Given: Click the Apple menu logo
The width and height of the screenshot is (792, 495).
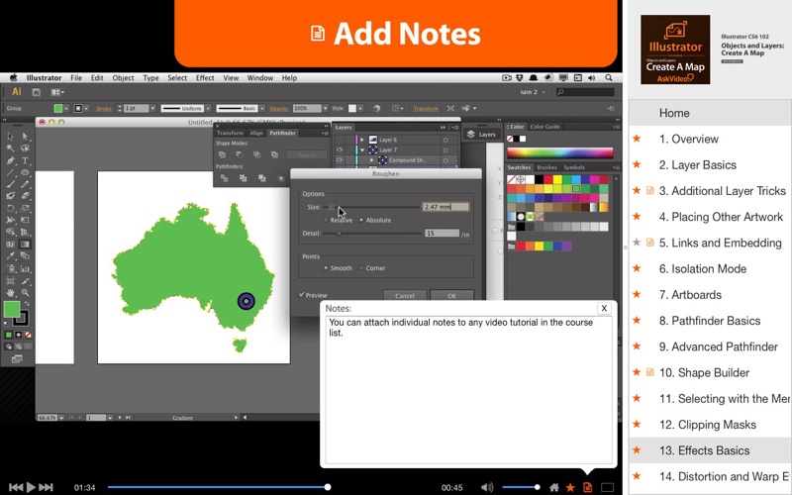Looking at the screenshot, I should (x=13, y=78).
